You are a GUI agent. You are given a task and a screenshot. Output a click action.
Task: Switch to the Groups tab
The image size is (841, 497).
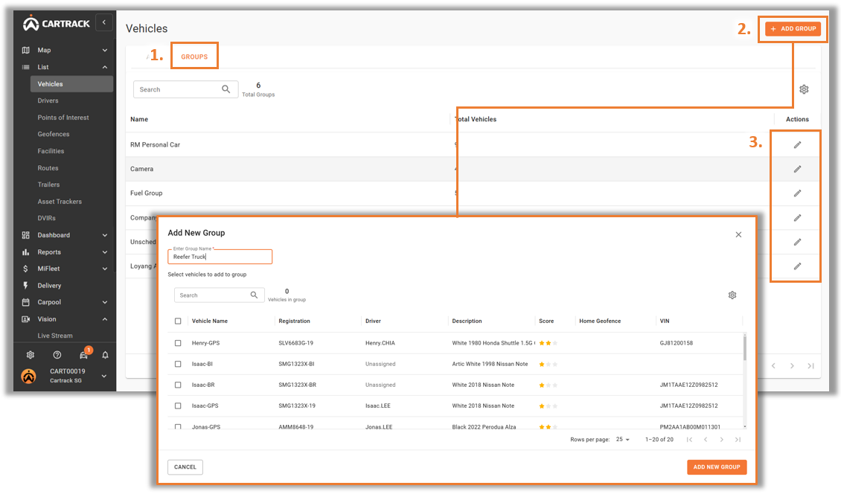[x=194, y=57]
